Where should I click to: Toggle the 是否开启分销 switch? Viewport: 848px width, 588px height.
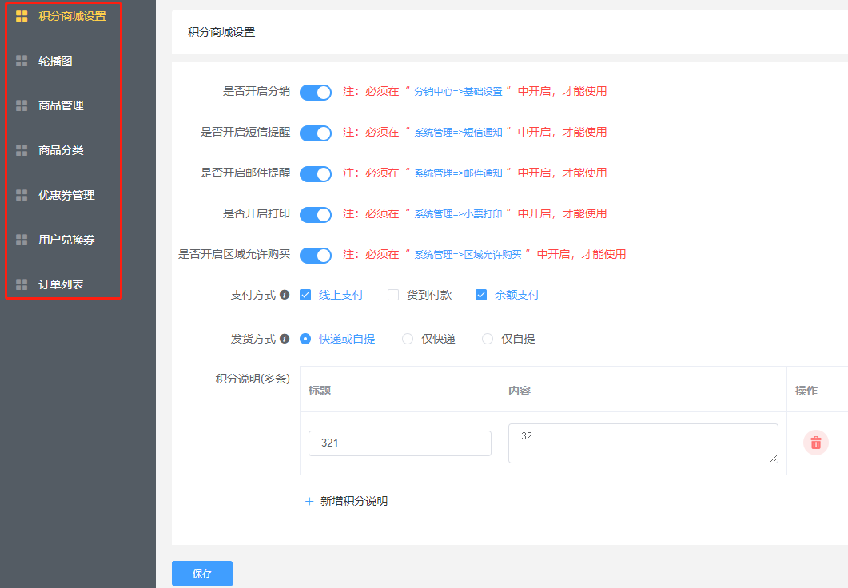click(316, 93)
